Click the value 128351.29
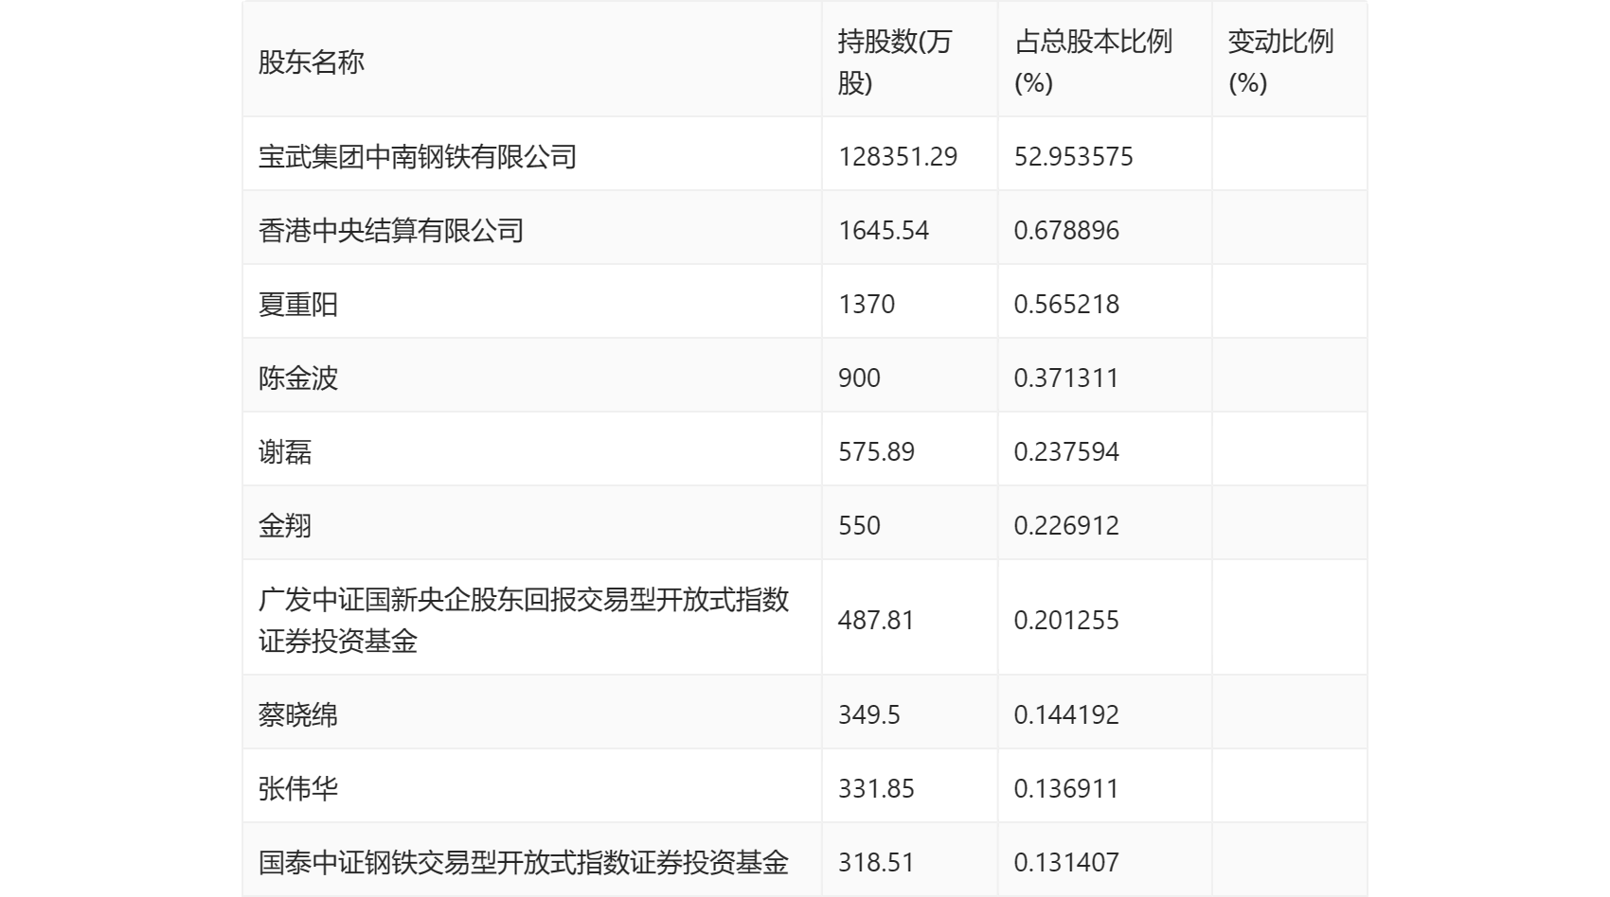This screenshot has height=897, width=1610. [x=898, y=156]
